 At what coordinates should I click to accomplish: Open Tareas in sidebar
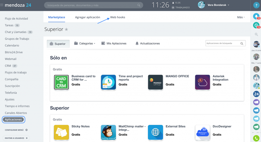pos(9,25)
